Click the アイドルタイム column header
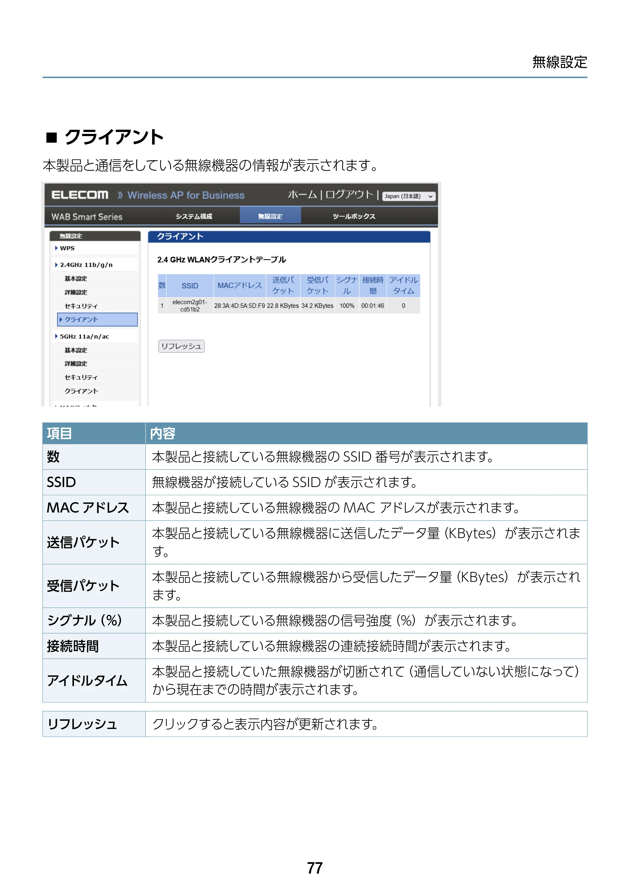The image size is (630, 894). click(404, 285)
